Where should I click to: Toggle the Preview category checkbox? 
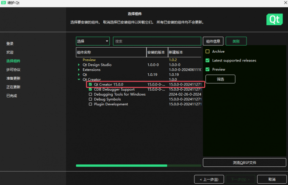[x=208, y=69]
